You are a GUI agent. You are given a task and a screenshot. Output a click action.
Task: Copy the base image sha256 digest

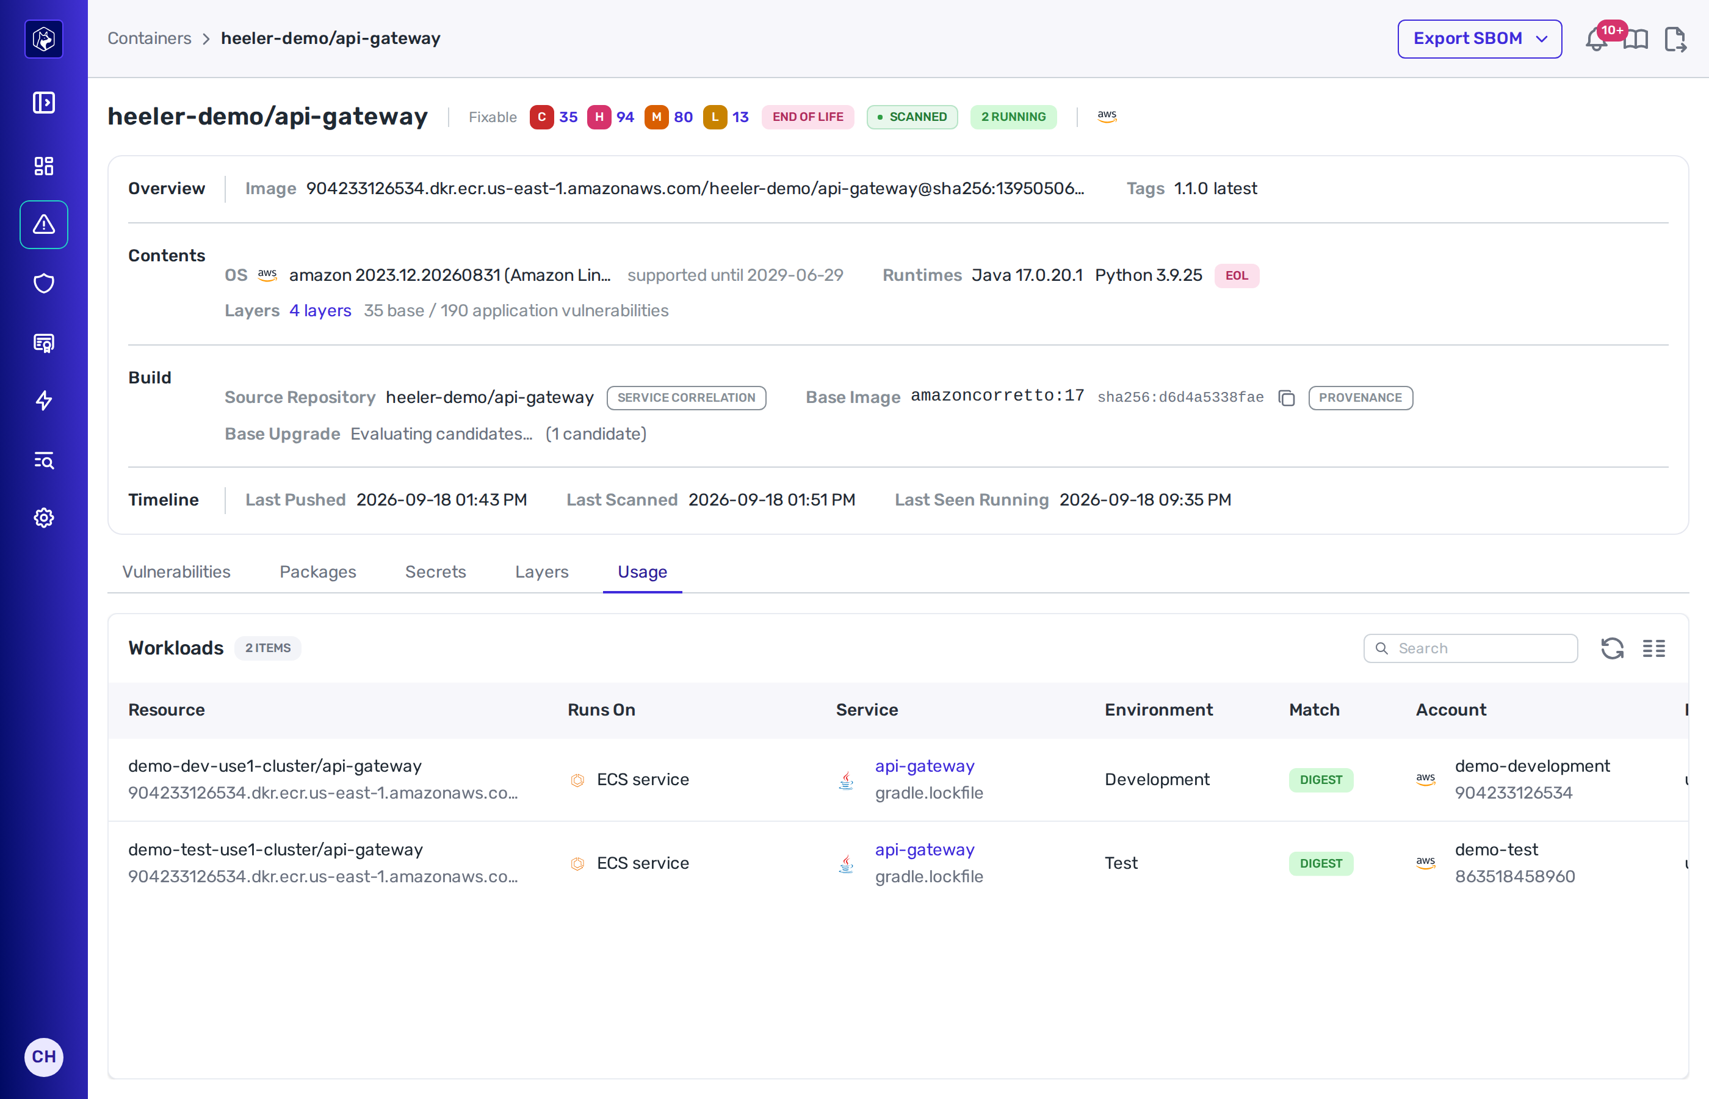coord(1286,398)
